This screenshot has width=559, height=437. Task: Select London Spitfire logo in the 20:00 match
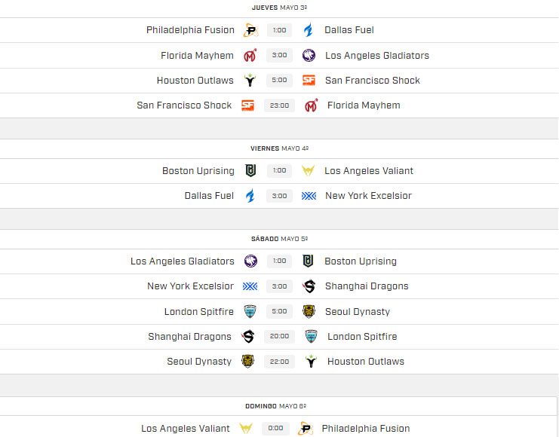click(311, 337)
